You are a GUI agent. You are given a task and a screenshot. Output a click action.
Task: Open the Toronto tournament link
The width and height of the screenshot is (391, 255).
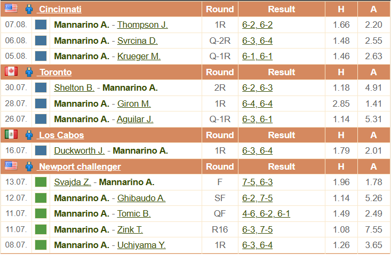tap(54, 73)
